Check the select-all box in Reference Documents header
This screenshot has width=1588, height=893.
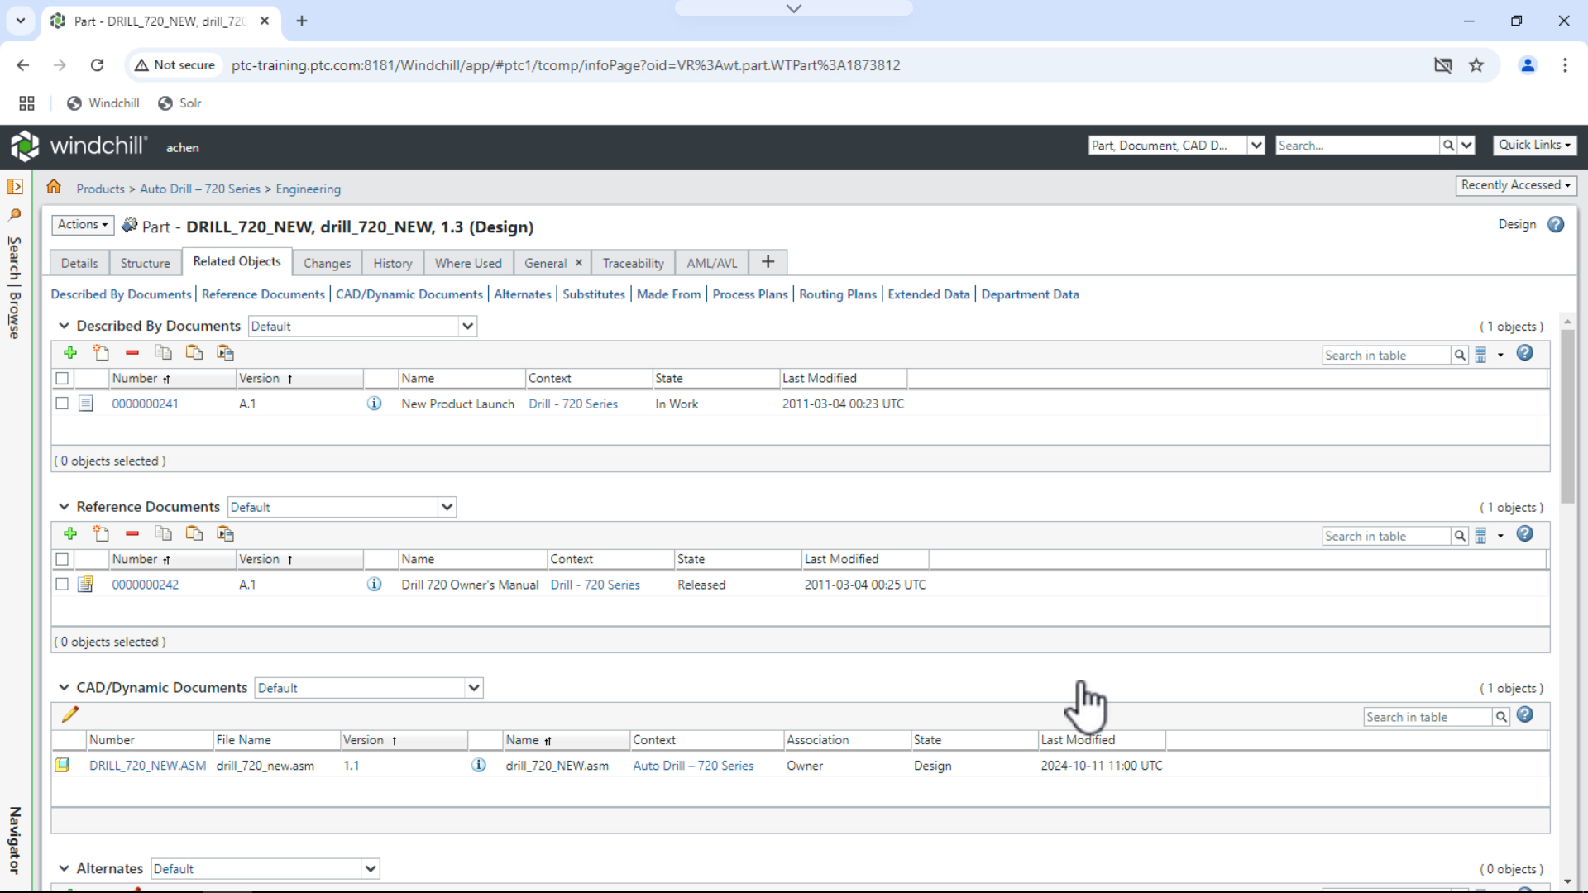click(62, 559)
